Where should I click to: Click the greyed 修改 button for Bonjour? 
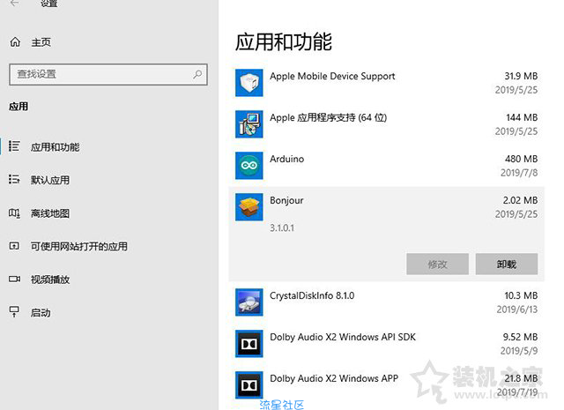coord(437,265)
